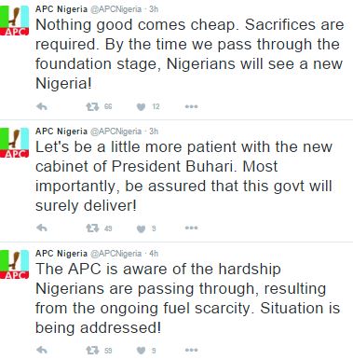This screenshot has height=360, width=353.
Task: Open APC logo avatar on fuel scarcity tweet
Action: coord(14,264)
